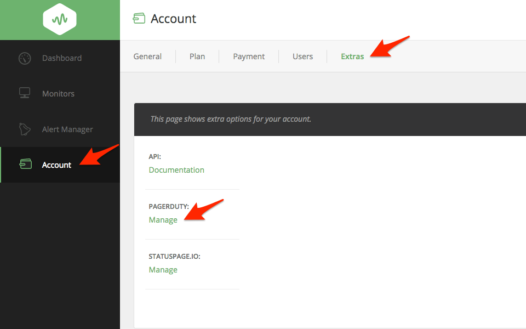This screenshot has width=526, height=329.
Task: Click the hexagon waveform logo
Action: pyautogui.click(x=60, y=20)
